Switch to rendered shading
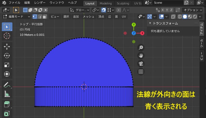The height and width of the screenshot is (118, 206). pyautogui.click(x=195, y=17)
